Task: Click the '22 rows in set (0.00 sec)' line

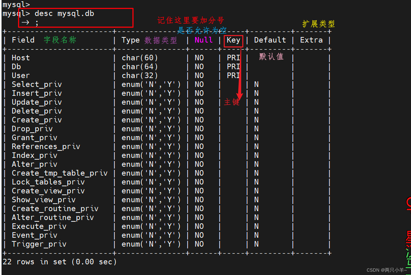Action: click(x=60, y=262)
